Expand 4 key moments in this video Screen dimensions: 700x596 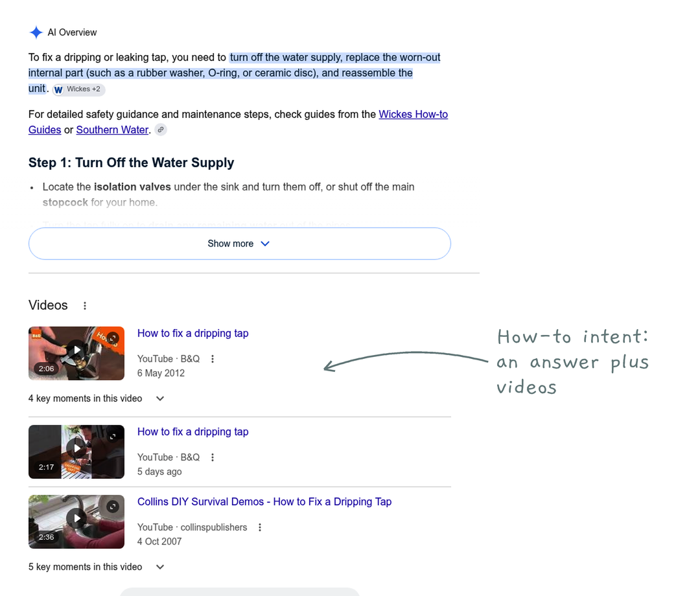(97, 398)
